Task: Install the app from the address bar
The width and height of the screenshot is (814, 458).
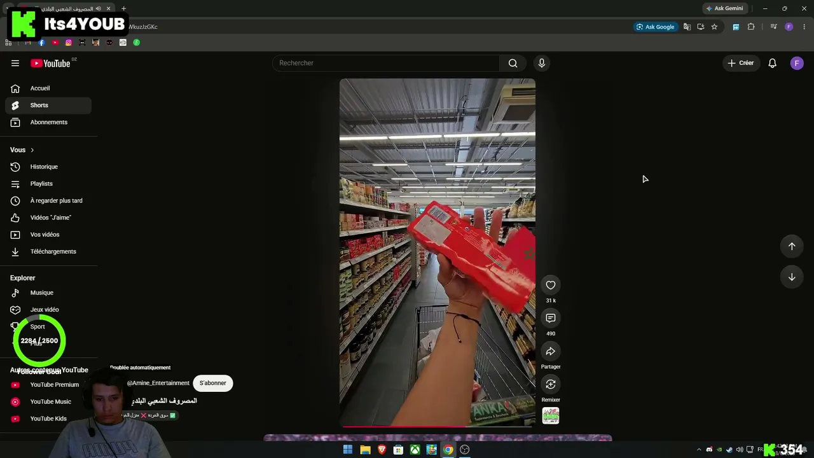Action: coord(700,27)
